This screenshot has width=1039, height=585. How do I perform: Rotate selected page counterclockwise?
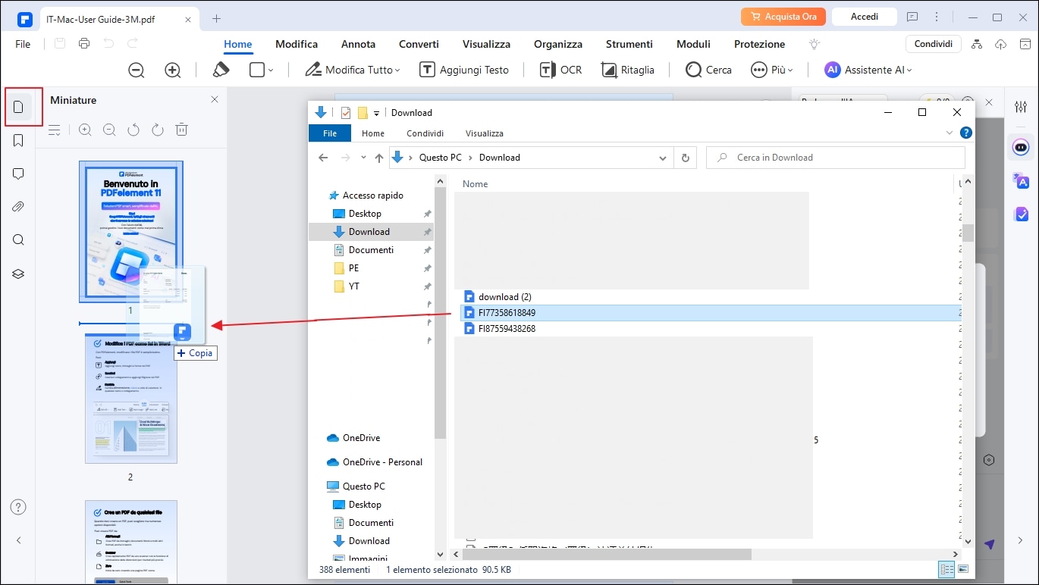pos(133,130)
